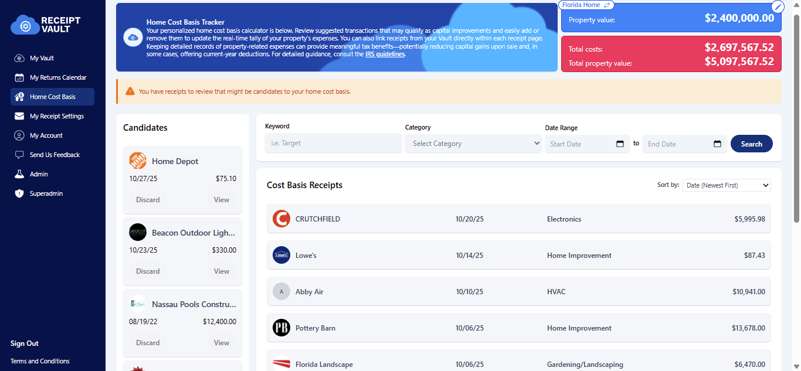Click the My Vault sidebar icon
Screen dimensions: 801x371
coord(19,58)
